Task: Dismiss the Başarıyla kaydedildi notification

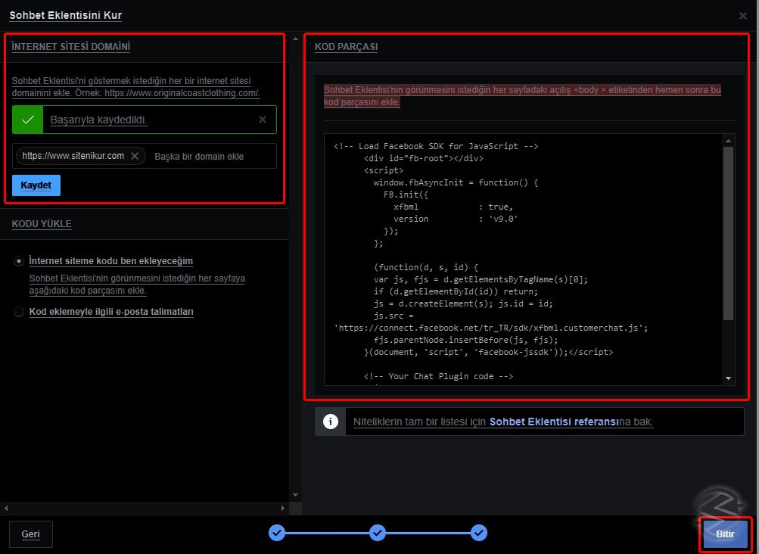Action: click(262, 119)
